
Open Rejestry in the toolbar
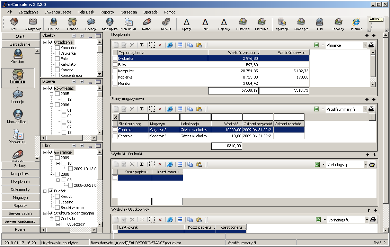tap(224, 24)
